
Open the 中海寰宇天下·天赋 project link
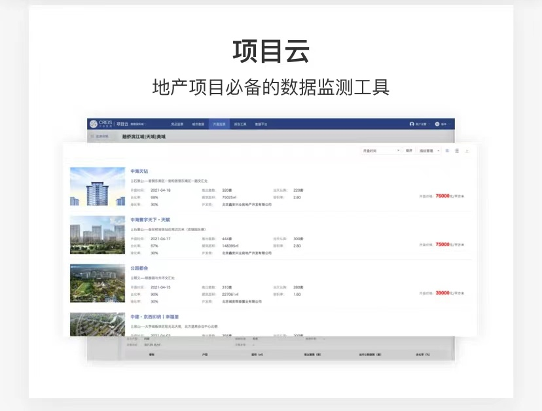150,220
